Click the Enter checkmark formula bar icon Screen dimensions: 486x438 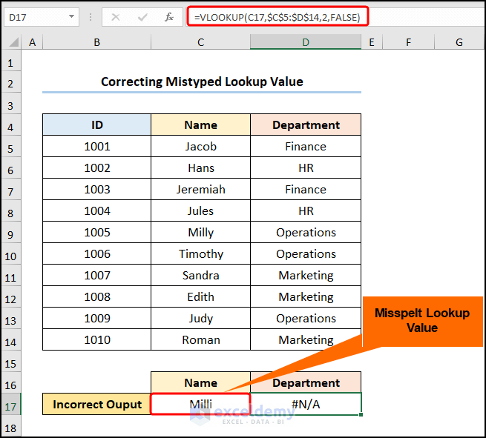tap(142, 17)
